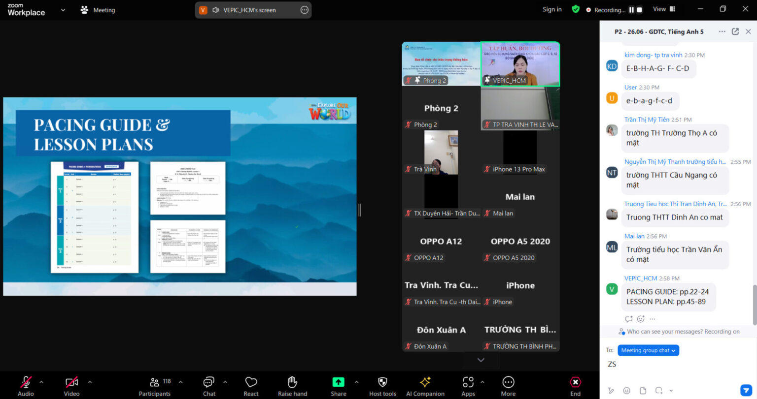Expand the Zoom Workplace dropdown arrow
The image size is (757, 399).
(63, 10)
